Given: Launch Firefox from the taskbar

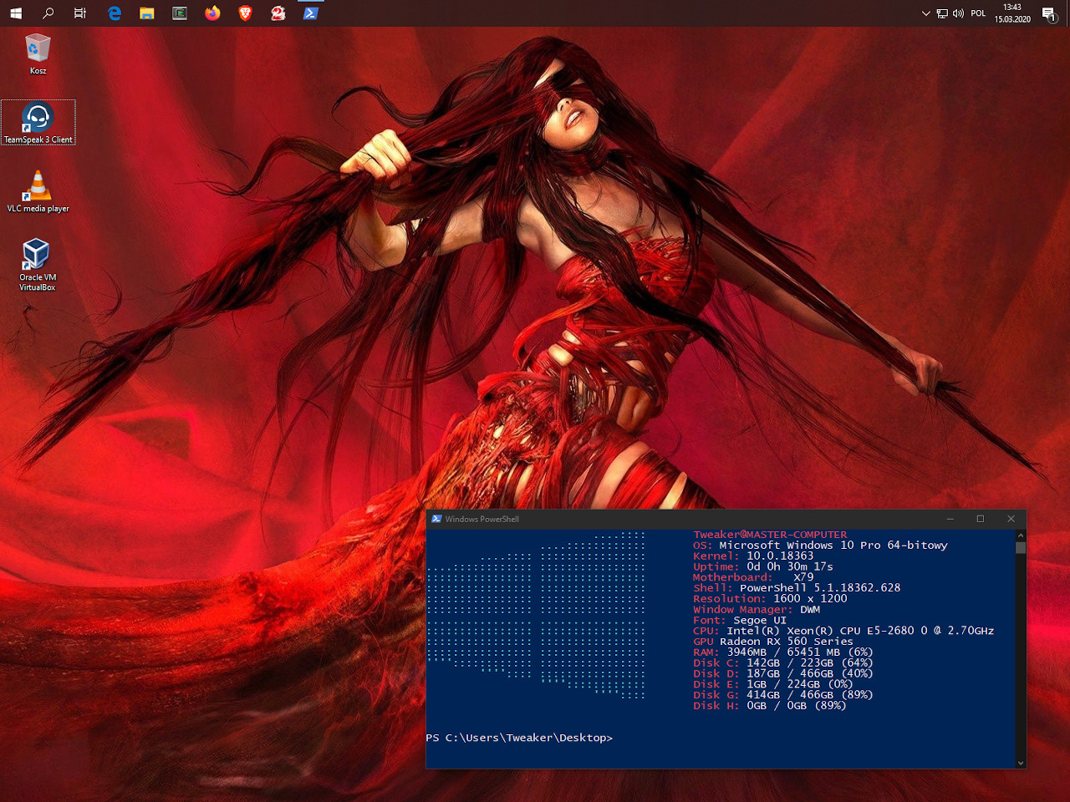Looking at the screenshot, I should [212, 13].
